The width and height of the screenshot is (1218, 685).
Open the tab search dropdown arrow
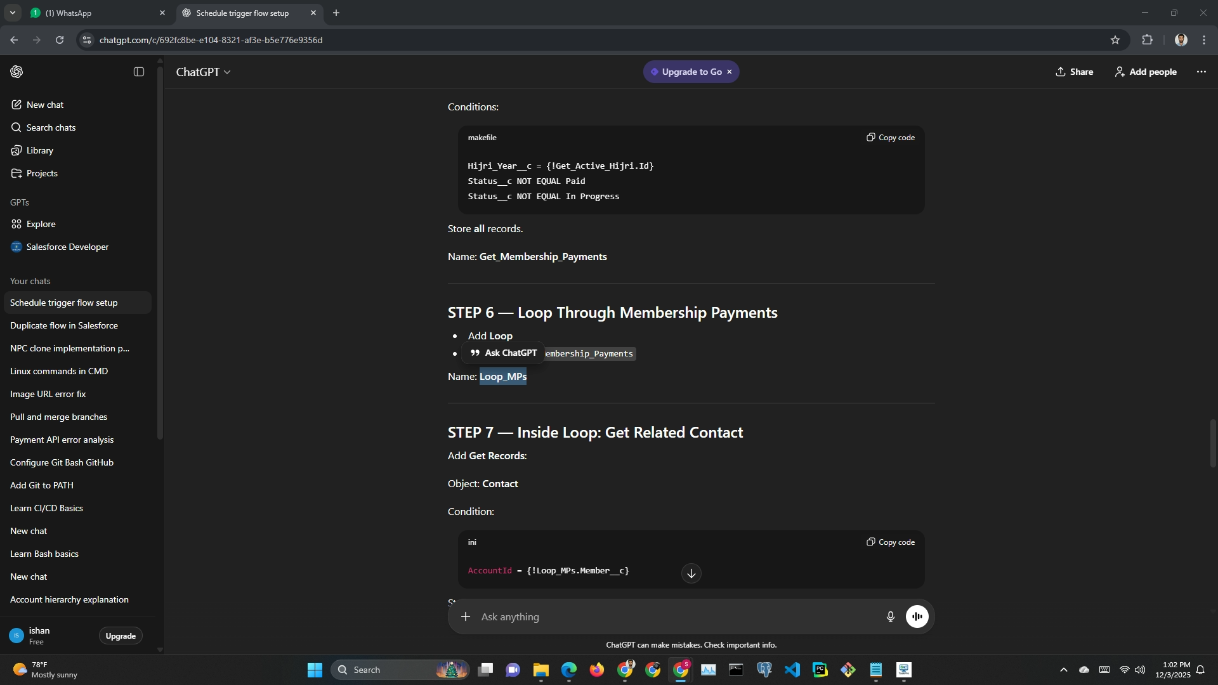coord(12,13)
